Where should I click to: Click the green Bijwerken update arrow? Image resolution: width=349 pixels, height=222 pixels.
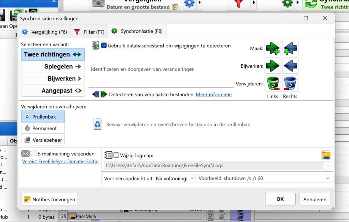tap(273, 66)
